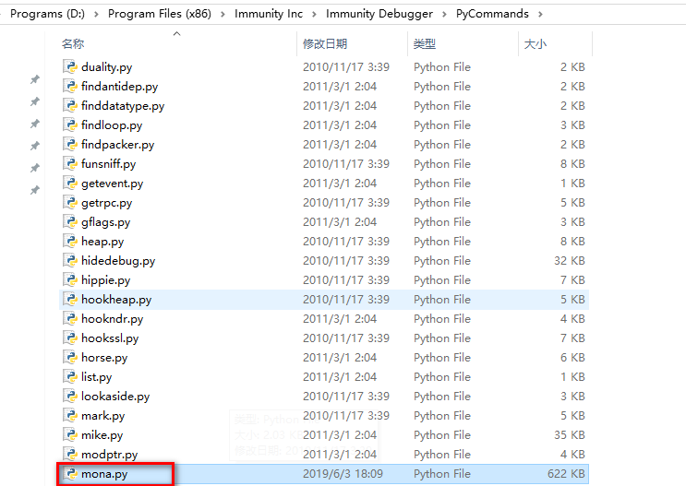Expand chevron after Immunity Debugger breadcrumb
The height and width of the screenshot is (486, 686).
point(444,14)
